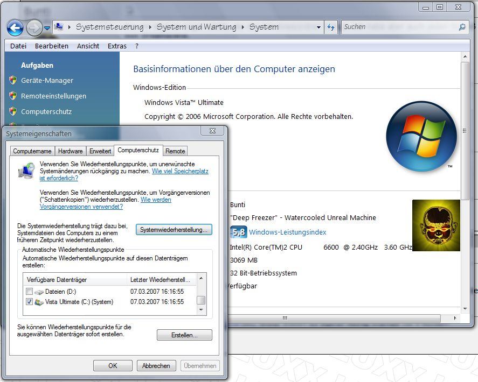Select the Vista Ultimate (C:) (System) row text

79,302
